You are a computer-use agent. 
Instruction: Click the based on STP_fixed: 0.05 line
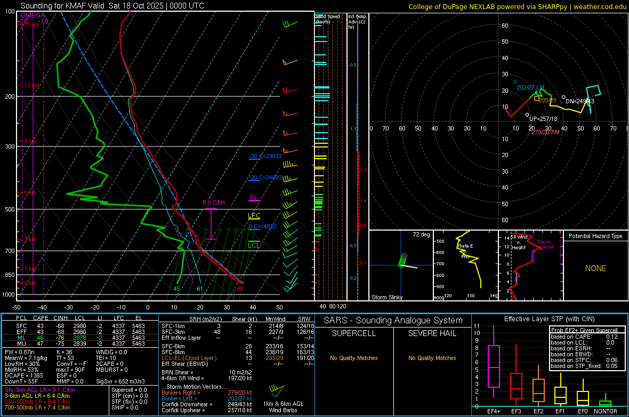click(x=584, y=366)
